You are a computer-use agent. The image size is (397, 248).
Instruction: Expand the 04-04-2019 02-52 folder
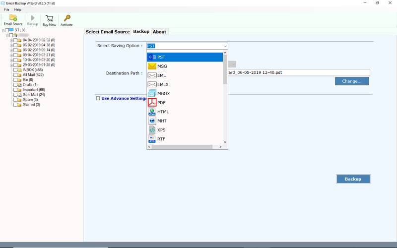(11, 40)
